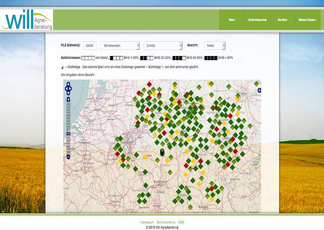324x230 pixels.
Task: Expand the S.tritici disease dropdown
Action: [162, 45]
